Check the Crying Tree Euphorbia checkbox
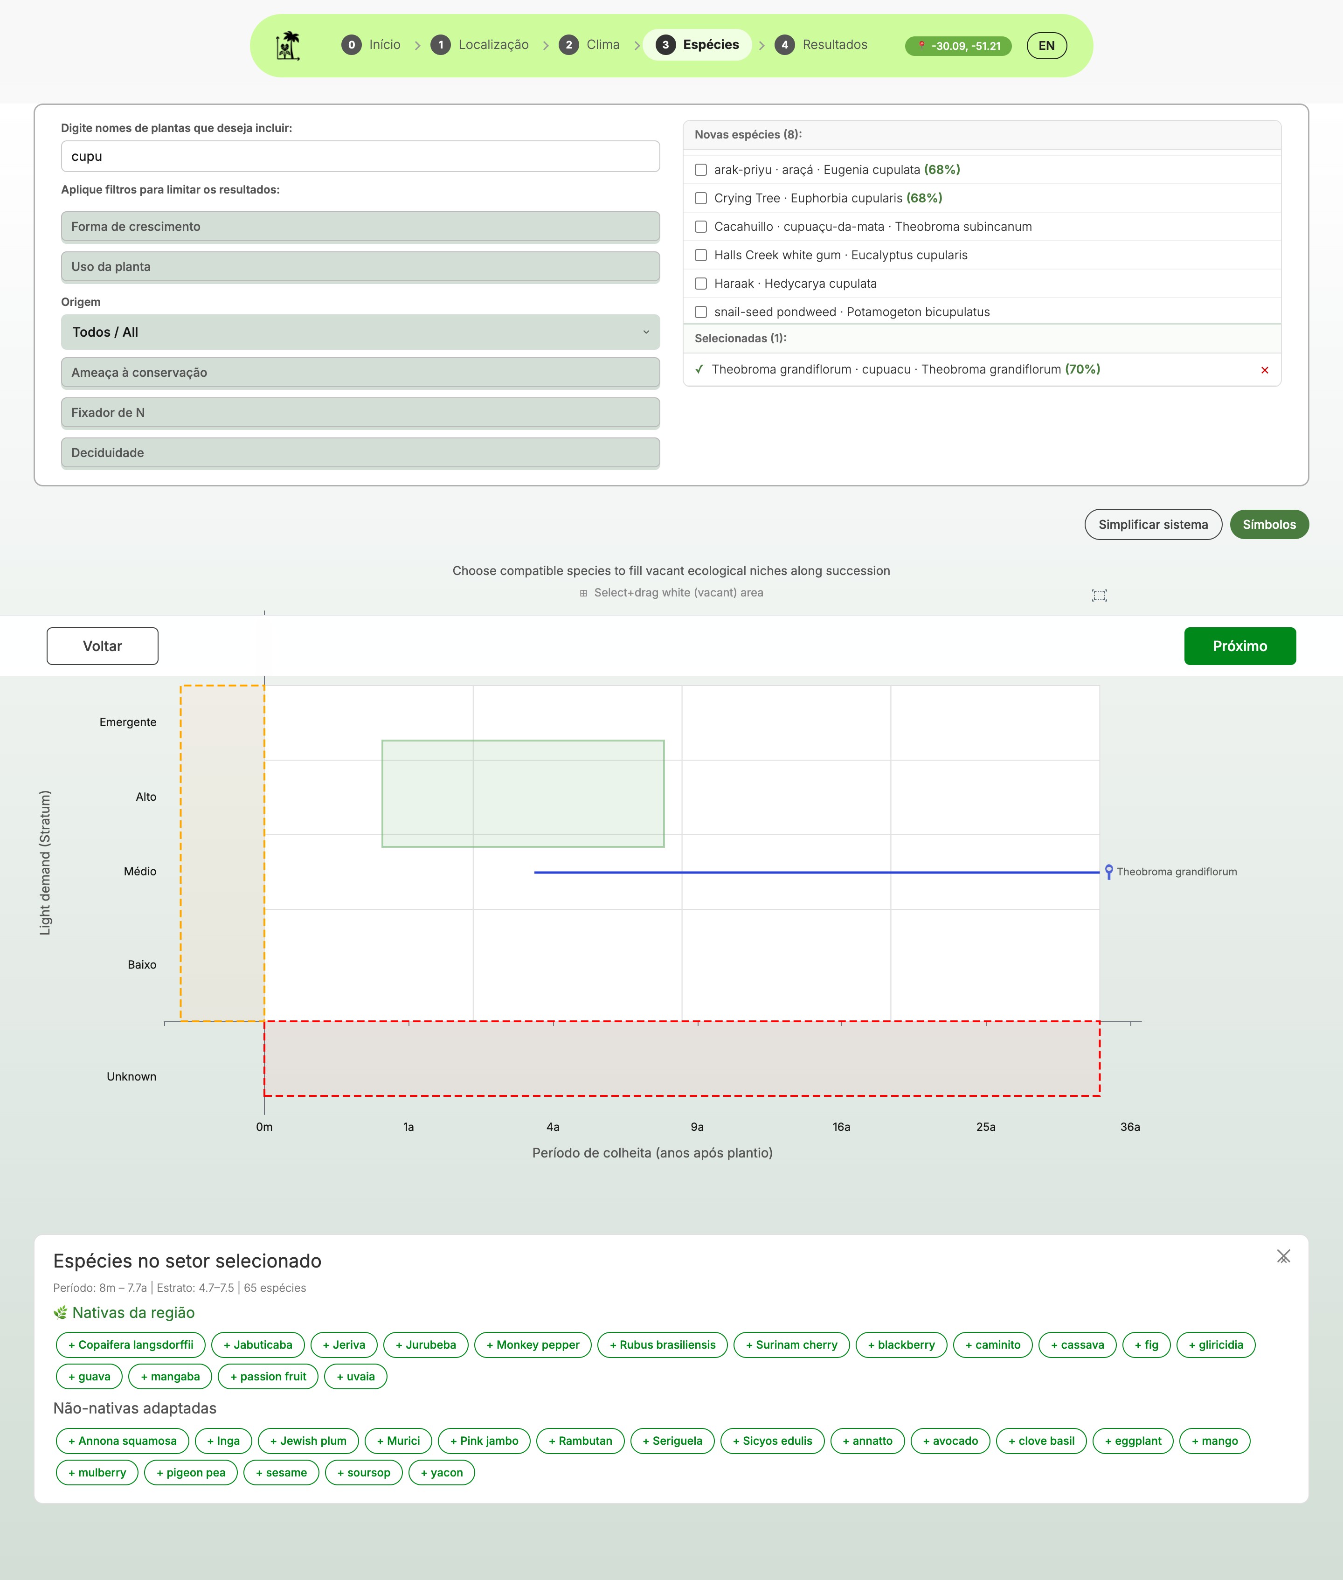The height and width of the screenshot is (1580, 1343). pyautogui.click(x=700, y=198)
